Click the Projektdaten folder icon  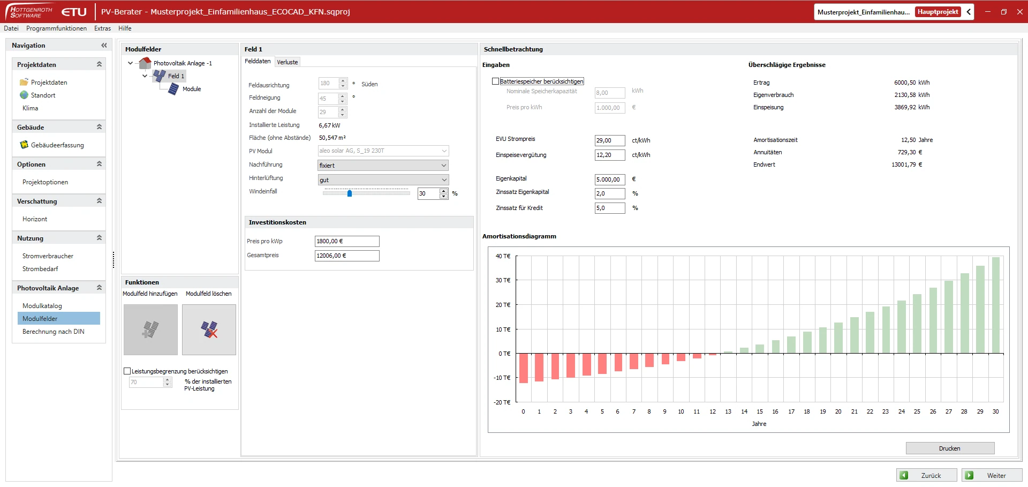[x=24, y=82]
